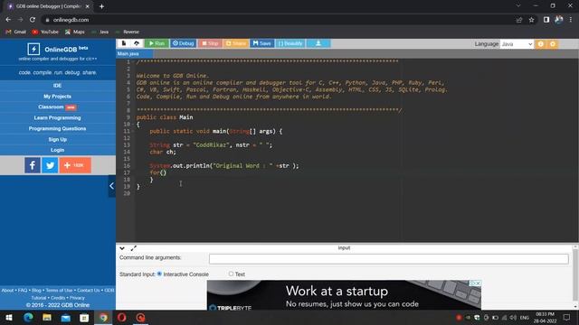579x325 pixels.
Task: Open the Gmail bookmark
Action: point(16,32)
